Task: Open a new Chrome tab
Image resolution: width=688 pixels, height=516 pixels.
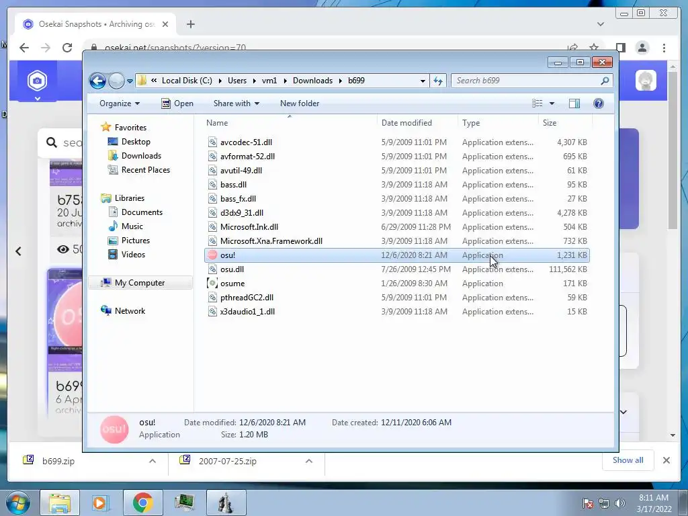Action: 190,24
